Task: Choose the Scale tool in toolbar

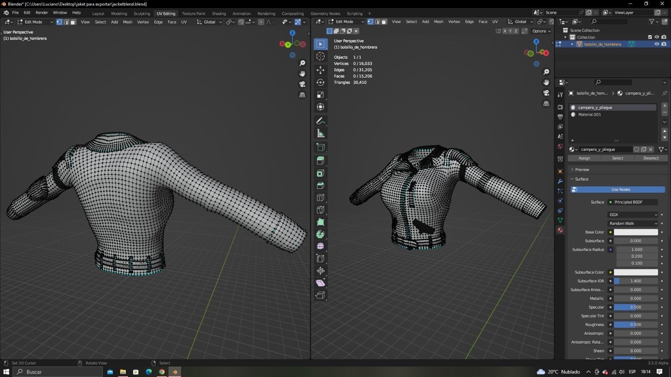Action: 320,95
